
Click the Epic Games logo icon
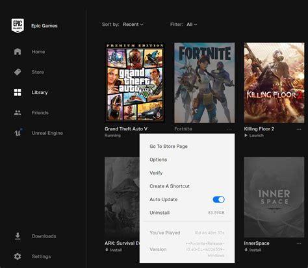[18, 25]
